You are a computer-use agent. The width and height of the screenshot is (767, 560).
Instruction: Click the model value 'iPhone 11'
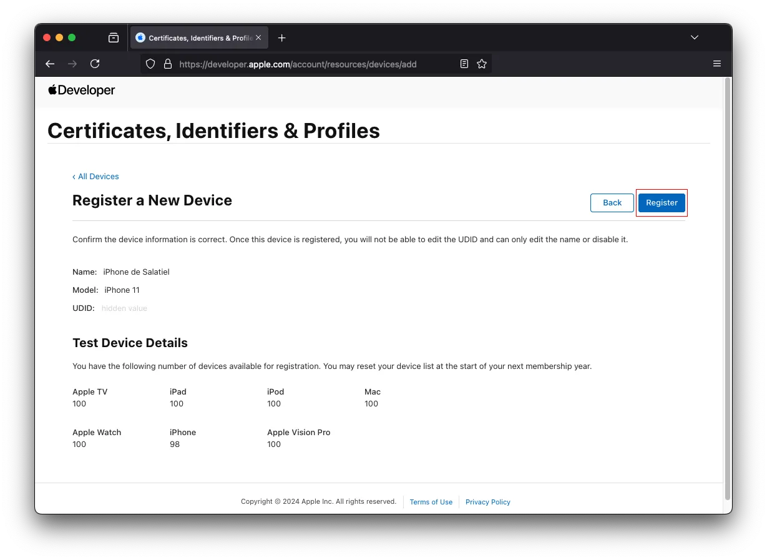[122, 290]
